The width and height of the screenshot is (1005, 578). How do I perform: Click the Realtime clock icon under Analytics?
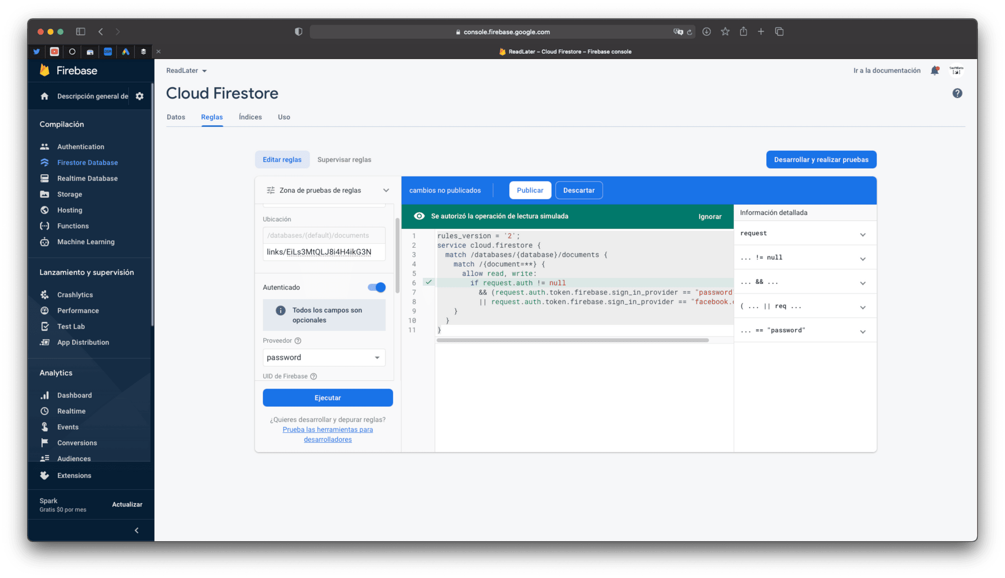[45, 411]
